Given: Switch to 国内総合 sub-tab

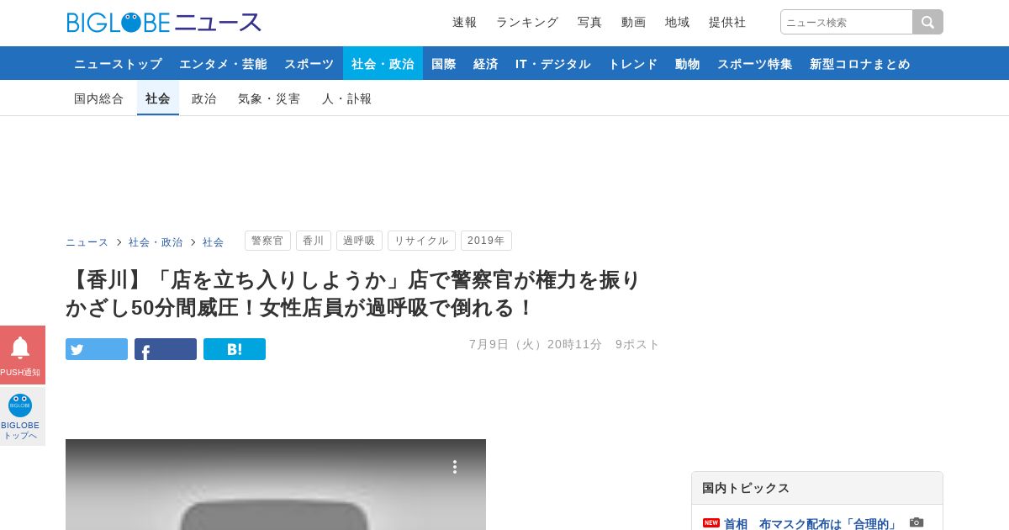Looking at the screenshot, I should (99, 98).
